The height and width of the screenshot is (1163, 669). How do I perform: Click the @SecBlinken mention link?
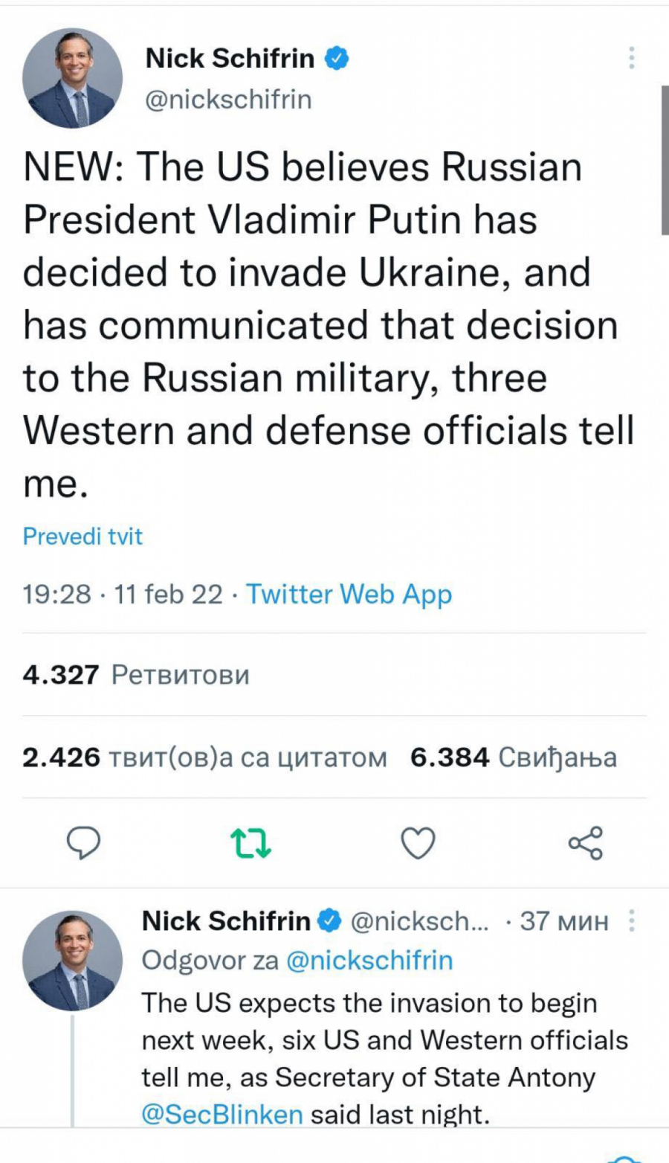tap(222, 1115)
